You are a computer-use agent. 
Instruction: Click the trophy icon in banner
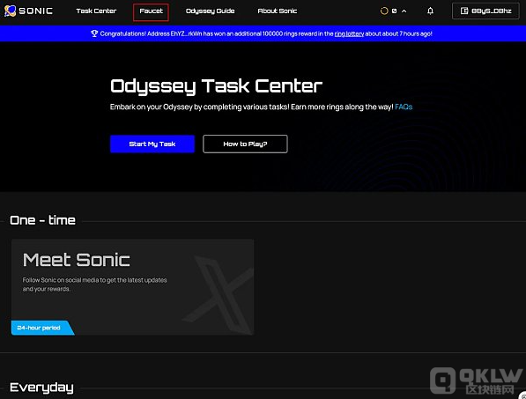(x=94, y=33)
